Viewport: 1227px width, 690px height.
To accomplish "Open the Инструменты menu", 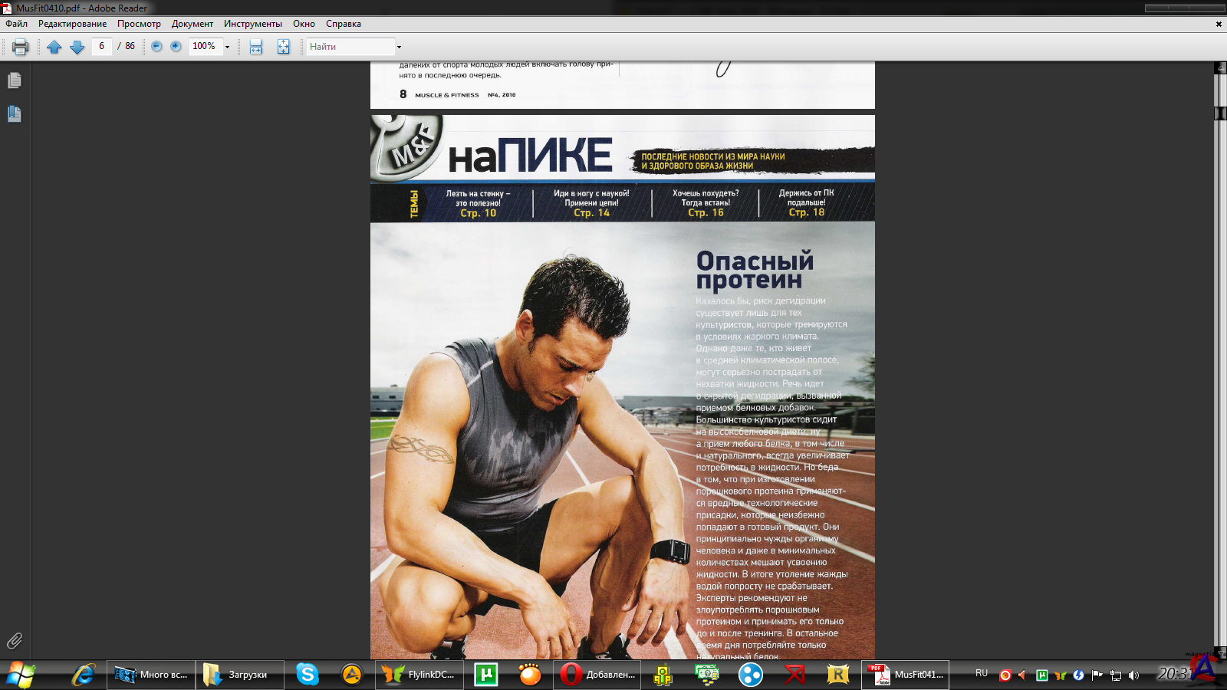I will tap(252, 24).
